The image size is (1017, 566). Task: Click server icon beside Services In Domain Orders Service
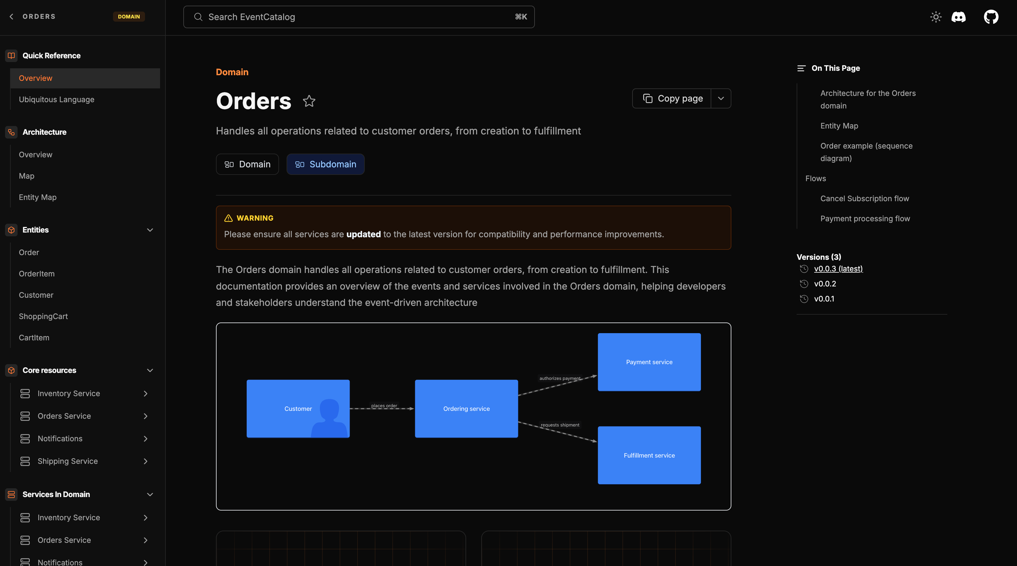pos(25,540)
